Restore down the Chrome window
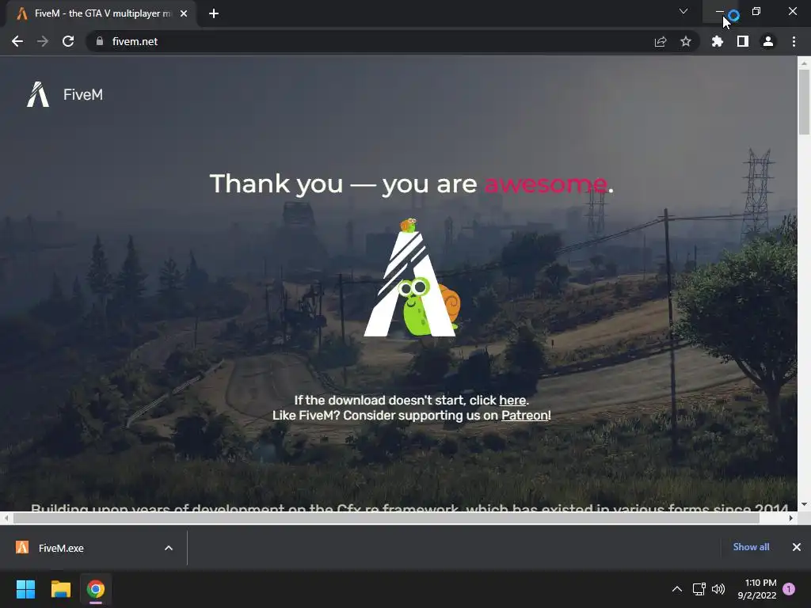This screenshot has height=608, width=811. 756,11
